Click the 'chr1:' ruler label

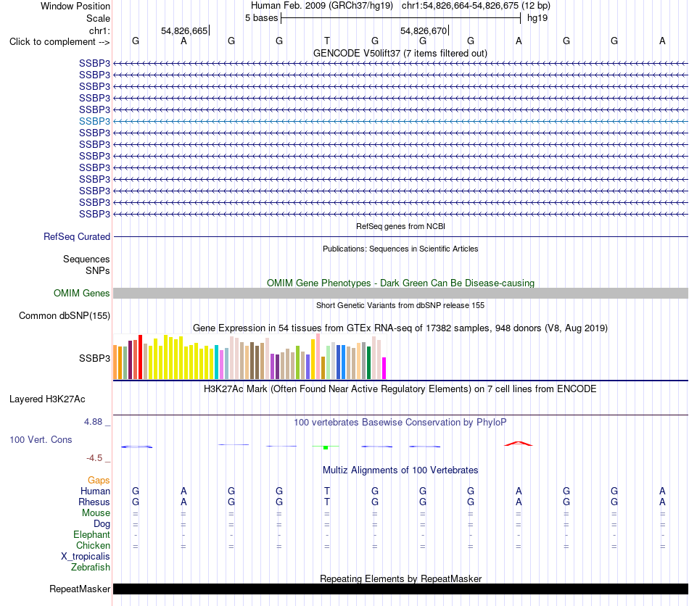[99, 30]
